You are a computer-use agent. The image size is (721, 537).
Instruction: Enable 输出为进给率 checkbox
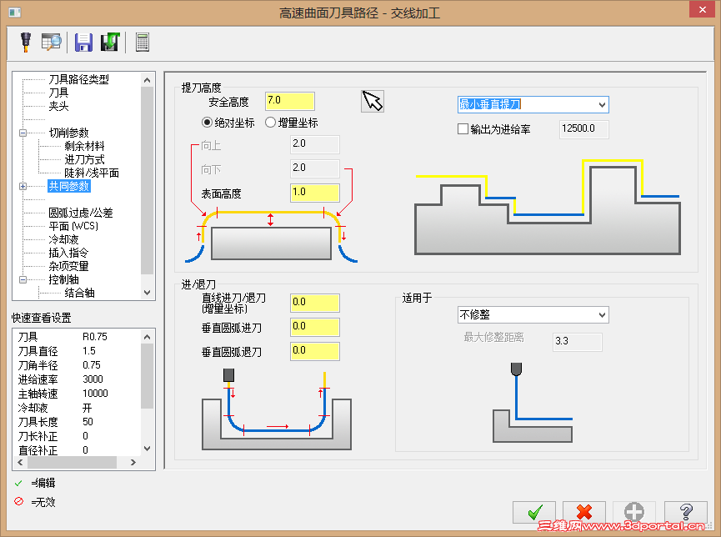[x=463, y=129]
